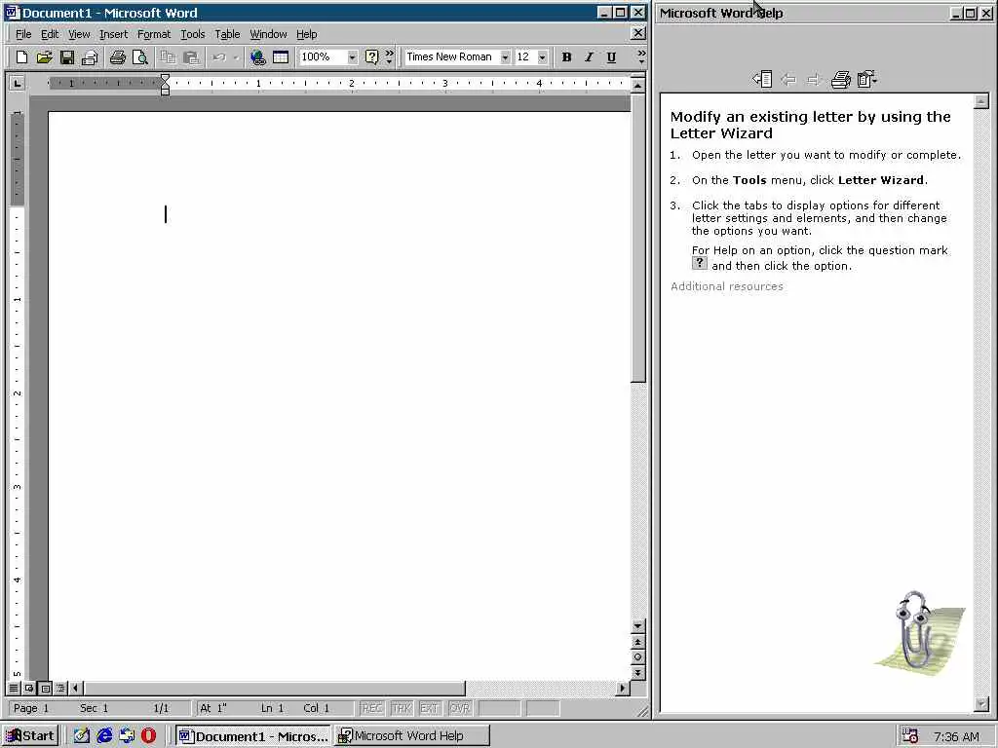The image size is (998, 748).
Task: Toggle the OVR indicator on the status bar
Action: pos(460,708)
